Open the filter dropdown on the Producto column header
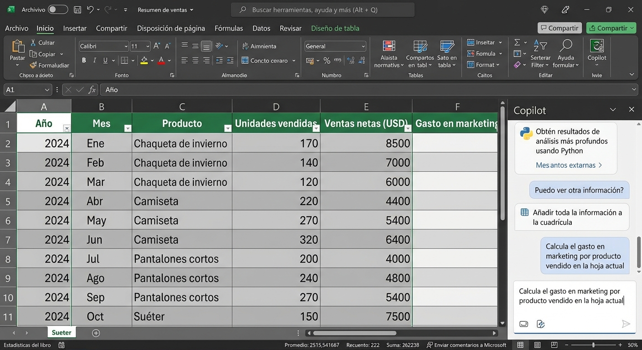642x350 pixels. 228,129
